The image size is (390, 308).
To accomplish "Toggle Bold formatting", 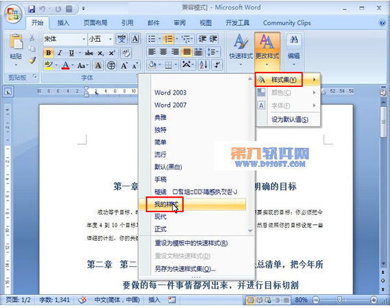I will pos(49,53).
